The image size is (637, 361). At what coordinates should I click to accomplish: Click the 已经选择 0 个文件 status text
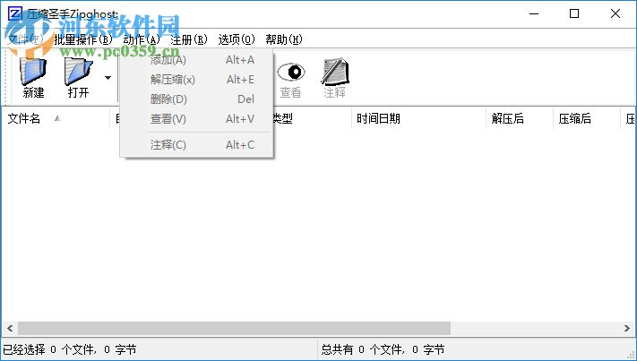click(70, 349)
